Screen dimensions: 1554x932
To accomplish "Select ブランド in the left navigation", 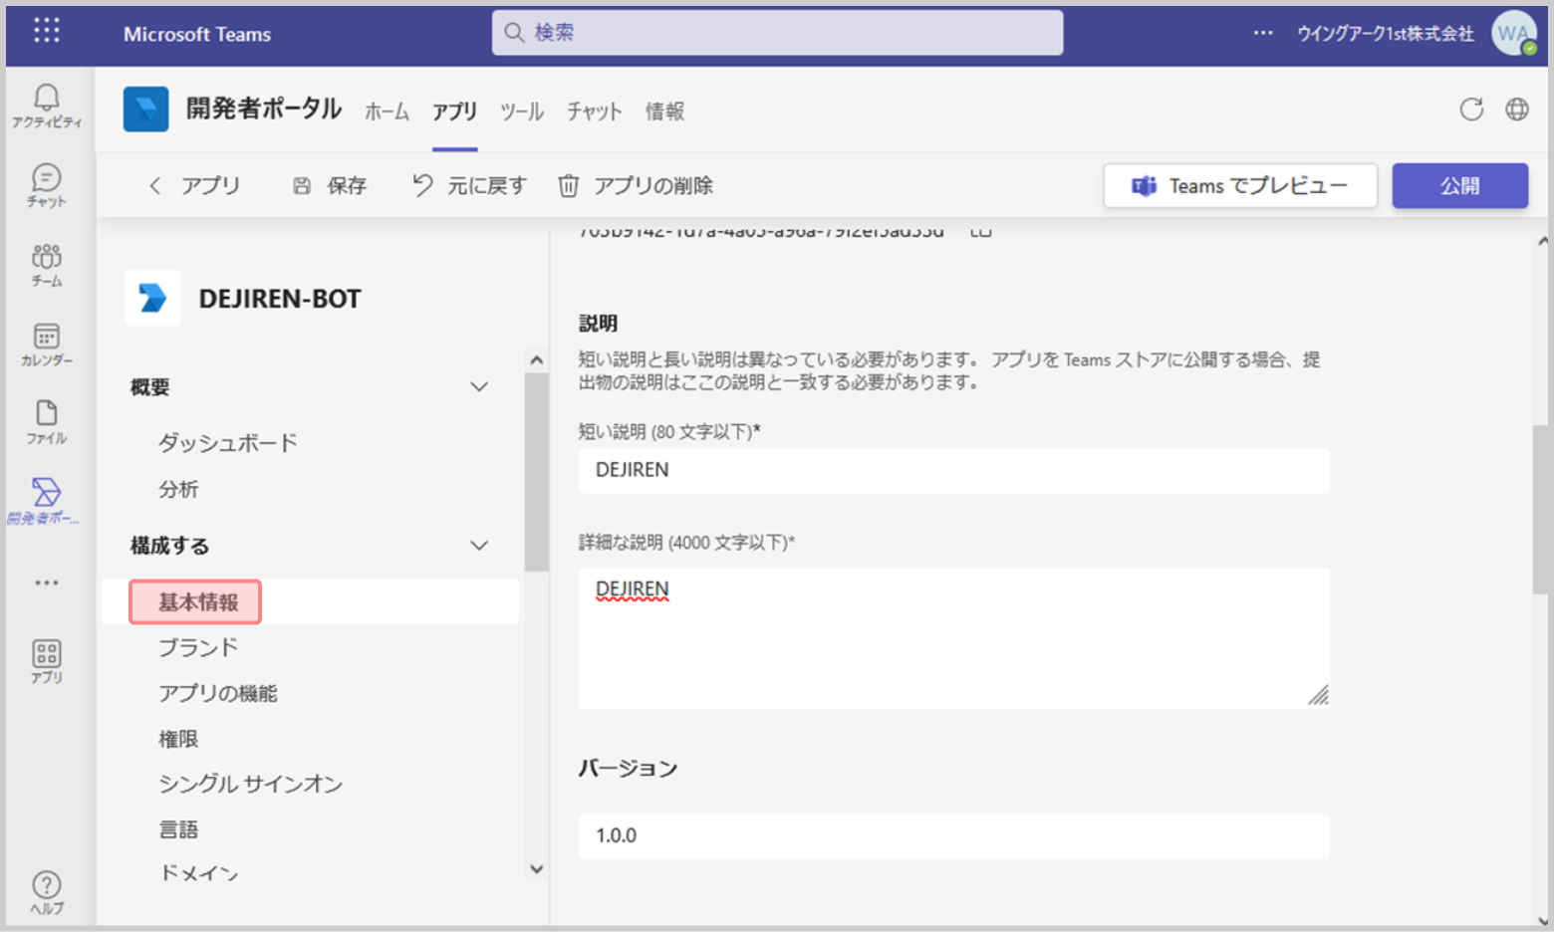I will (x=198, y=647).
